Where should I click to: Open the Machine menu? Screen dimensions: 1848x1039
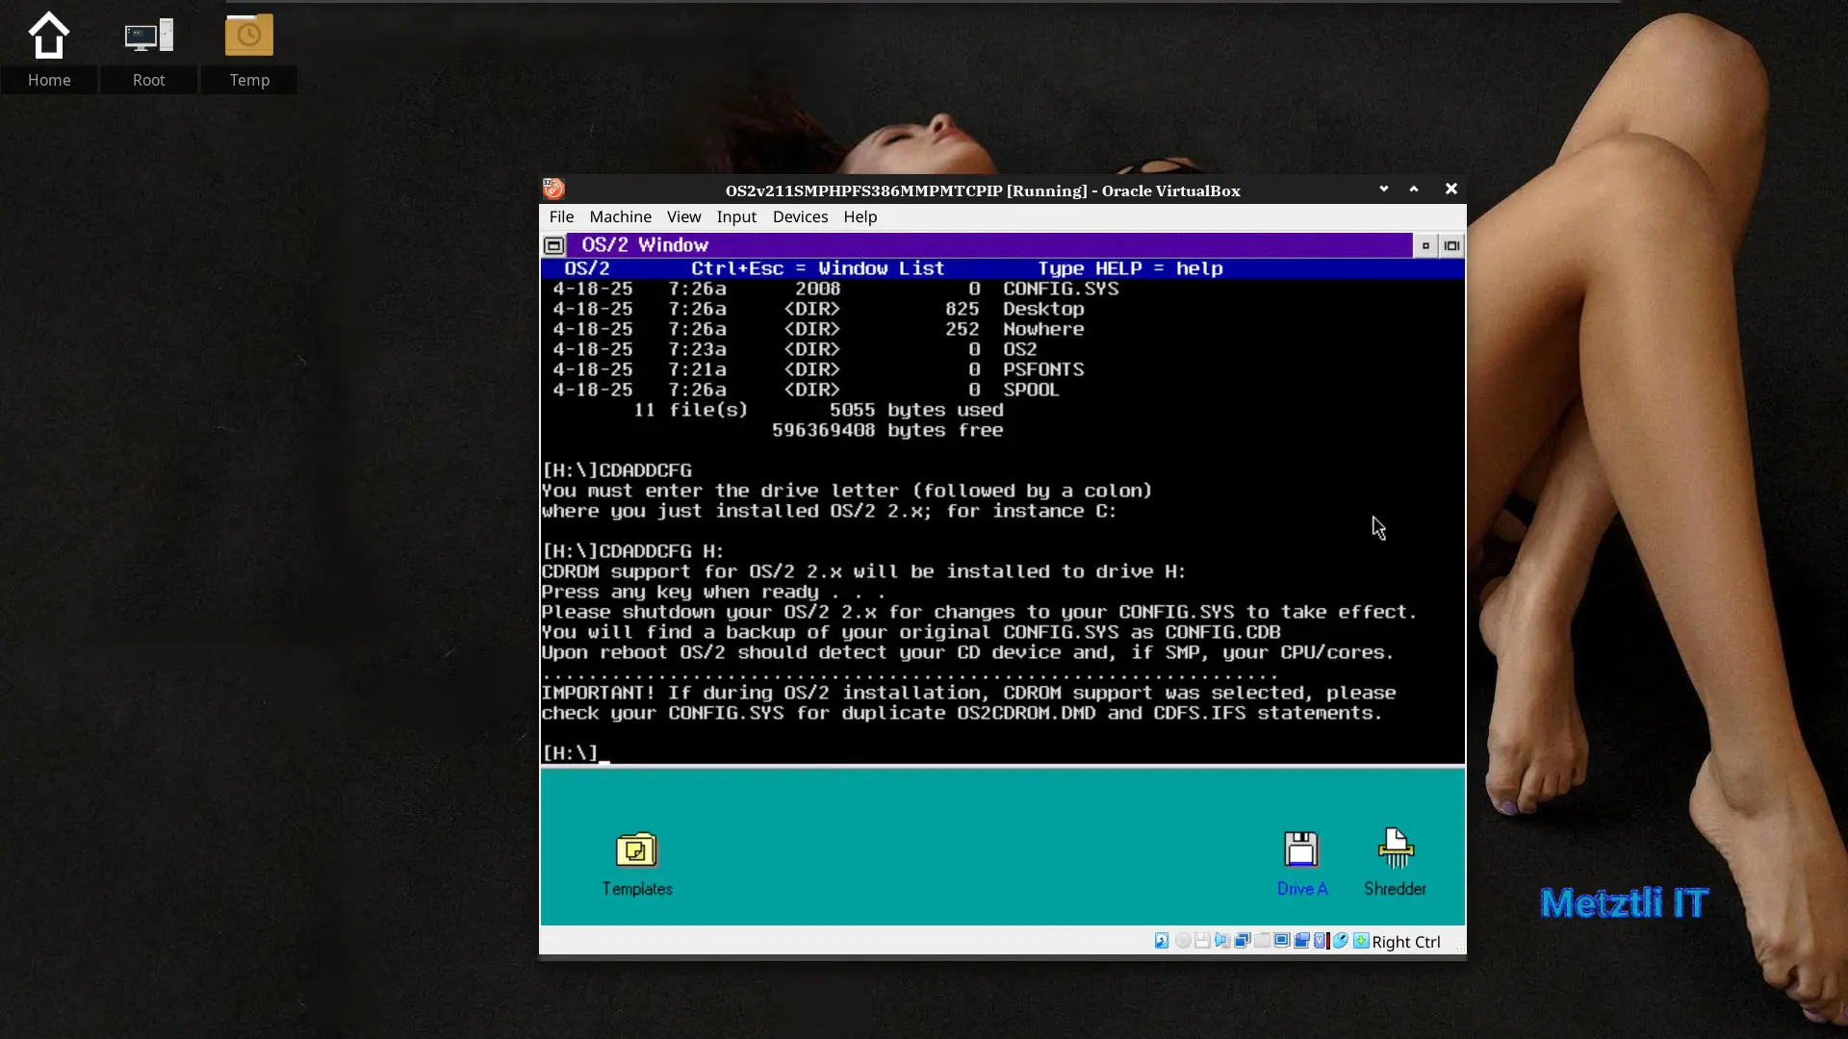[x=620, y=216]
